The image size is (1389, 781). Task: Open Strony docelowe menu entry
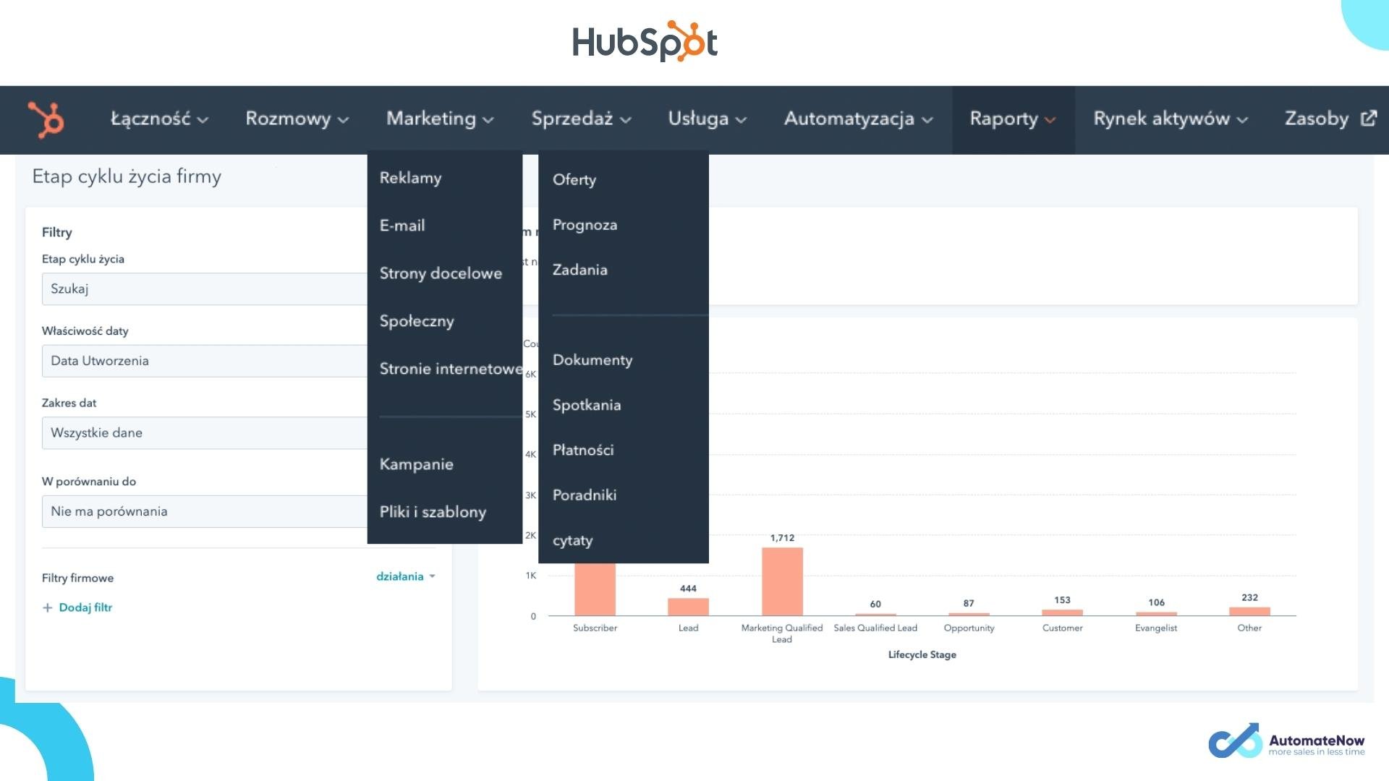tap(441, 273)
